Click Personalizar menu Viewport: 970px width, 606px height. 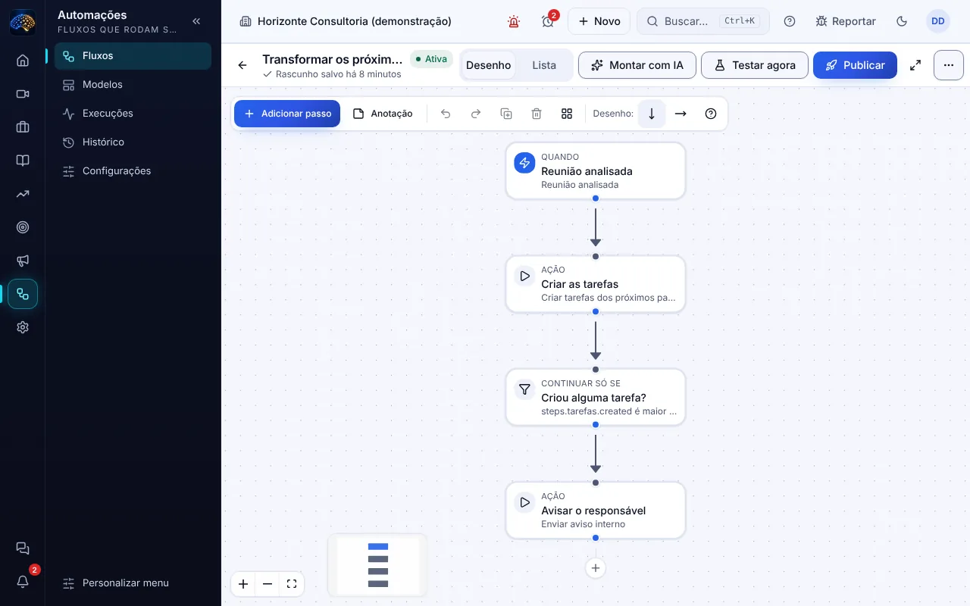(x=133, y=583)
